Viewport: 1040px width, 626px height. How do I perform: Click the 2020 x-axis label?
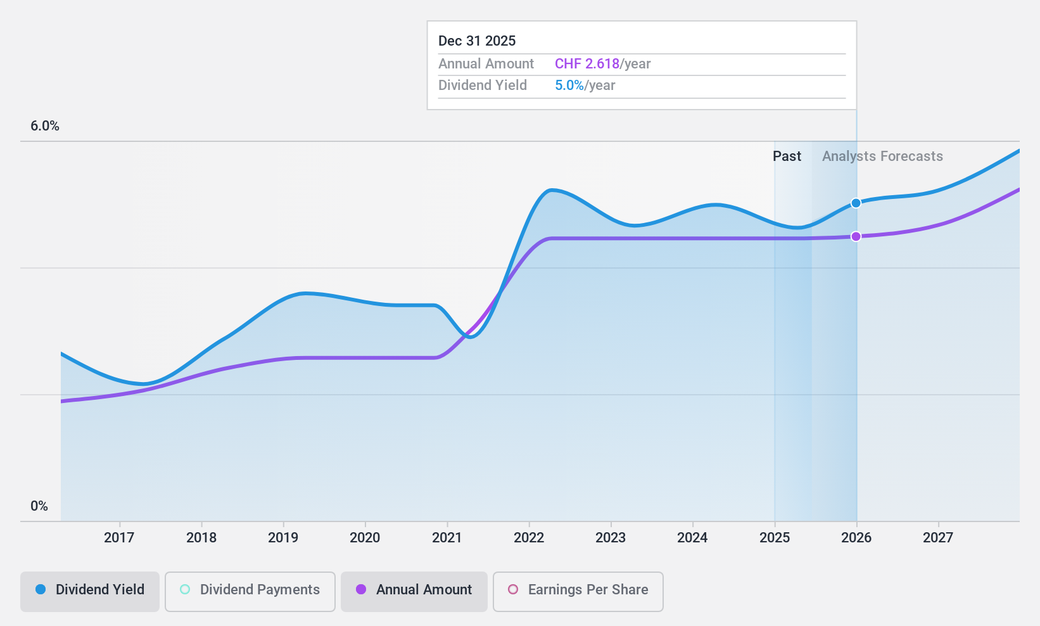365,538
